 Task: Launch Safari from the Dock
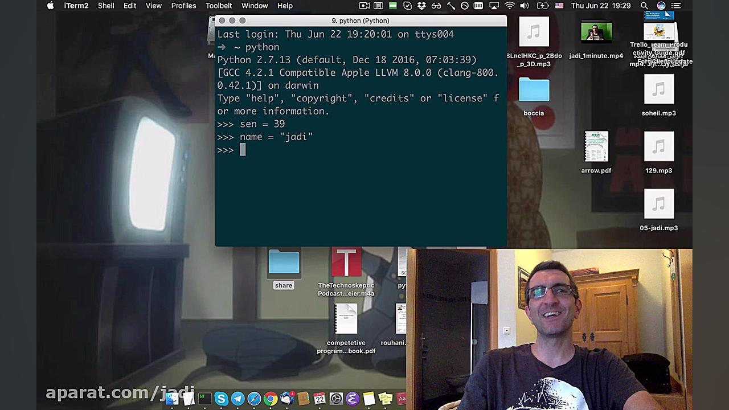click(x=254, y=399)
